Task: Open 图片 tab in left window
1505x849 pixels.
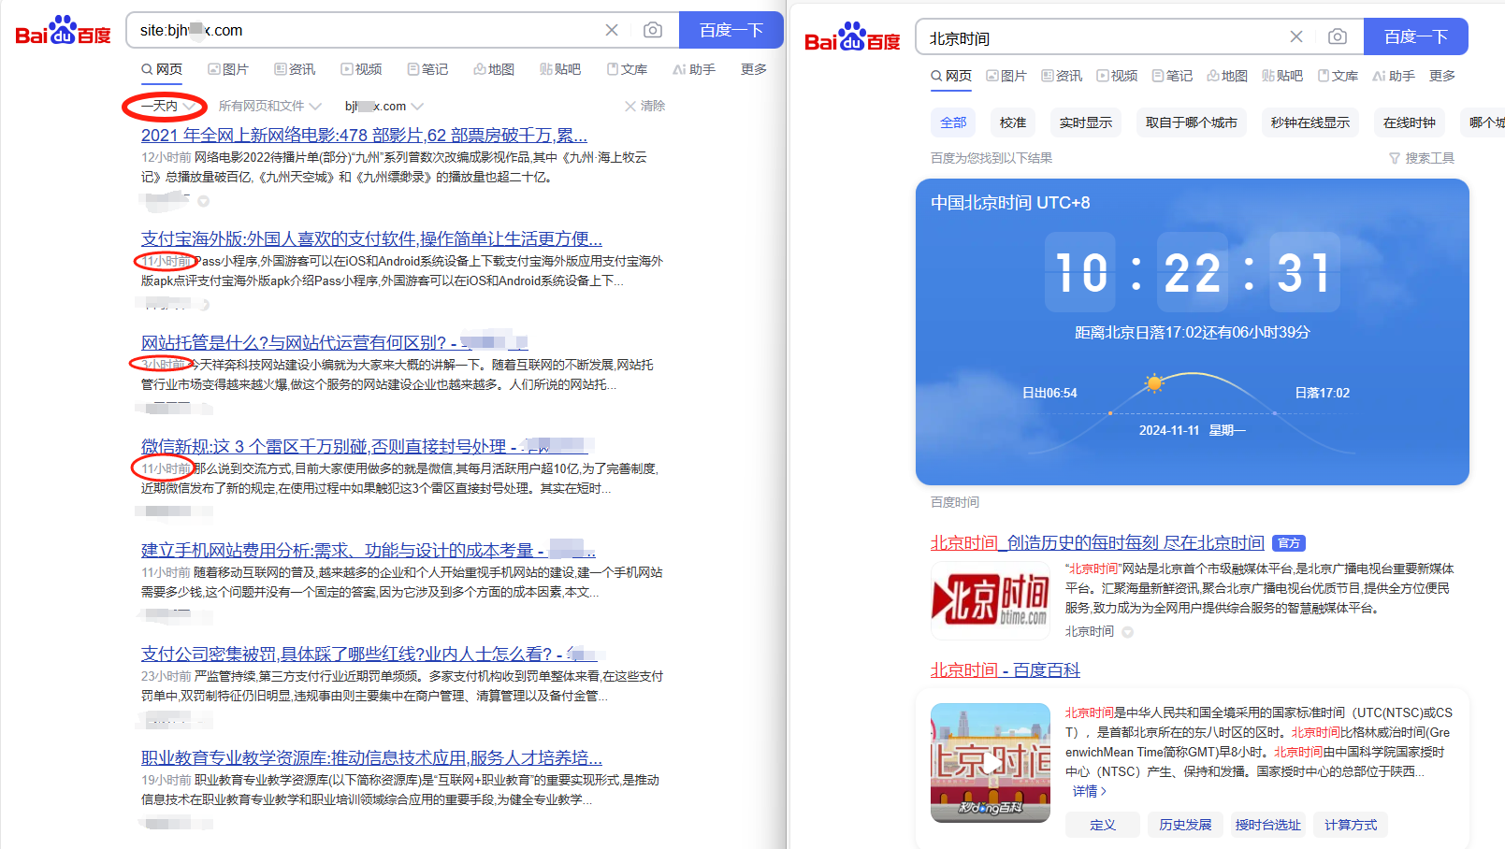Action: click(x=228, y=69)
